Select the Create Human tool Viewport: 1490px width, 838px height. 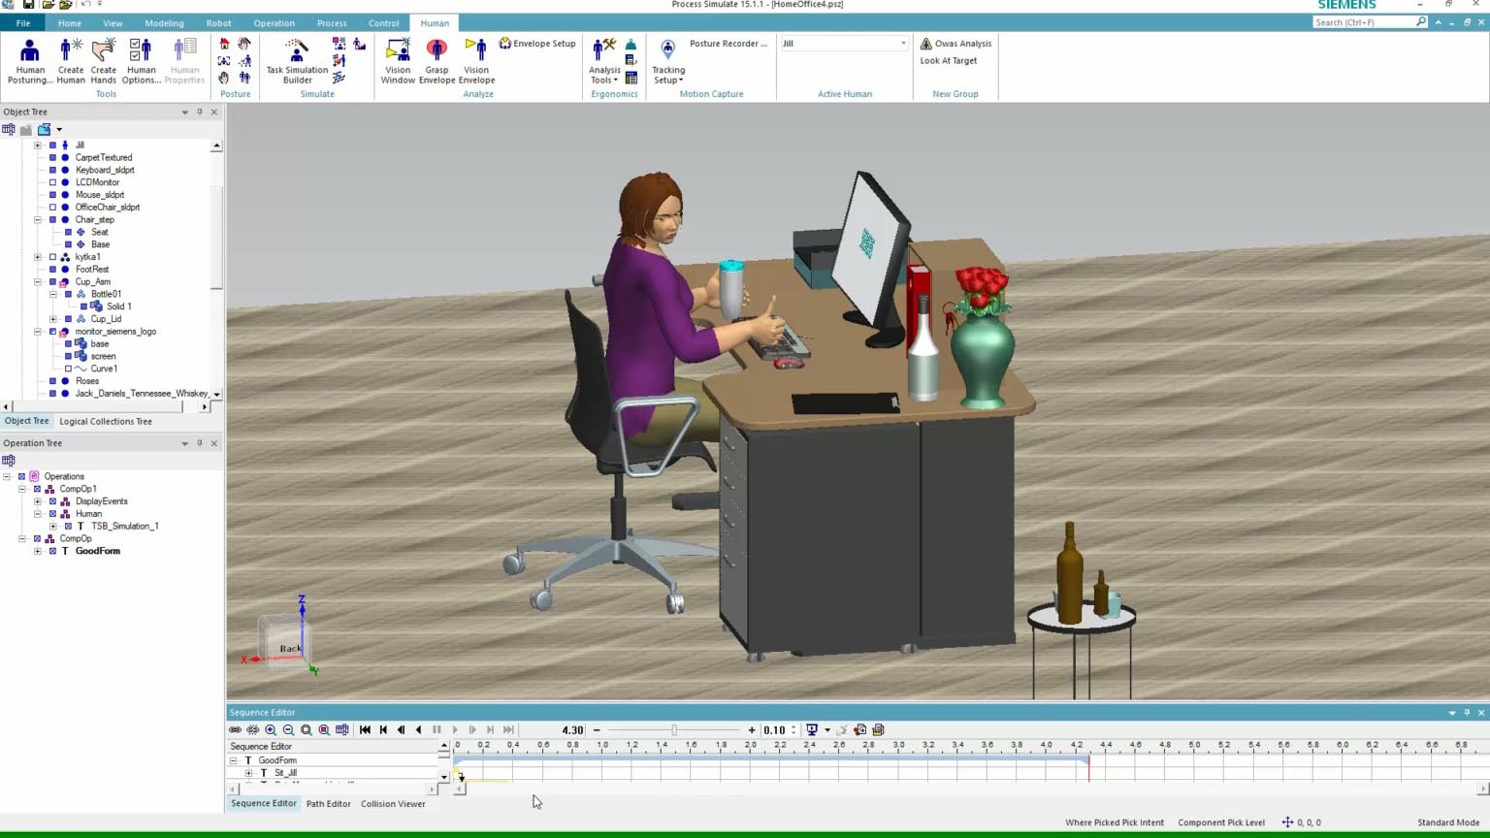70,59
